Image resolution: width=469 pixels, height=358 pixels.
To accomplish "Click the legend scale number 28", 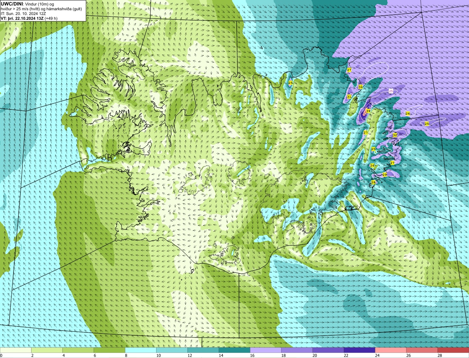I will coord(440,355).
